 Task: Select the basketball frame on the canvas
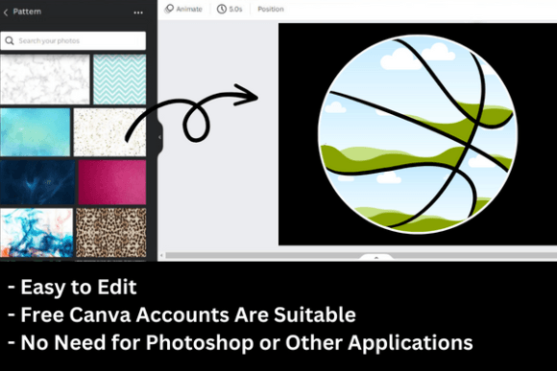point(418,134)
